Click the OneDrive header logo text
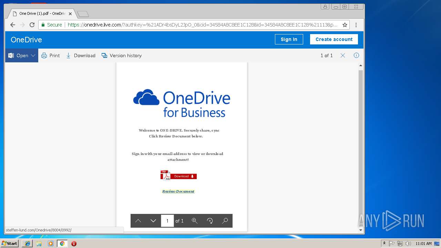The image size is (441, 248). [x=26, y=40]
